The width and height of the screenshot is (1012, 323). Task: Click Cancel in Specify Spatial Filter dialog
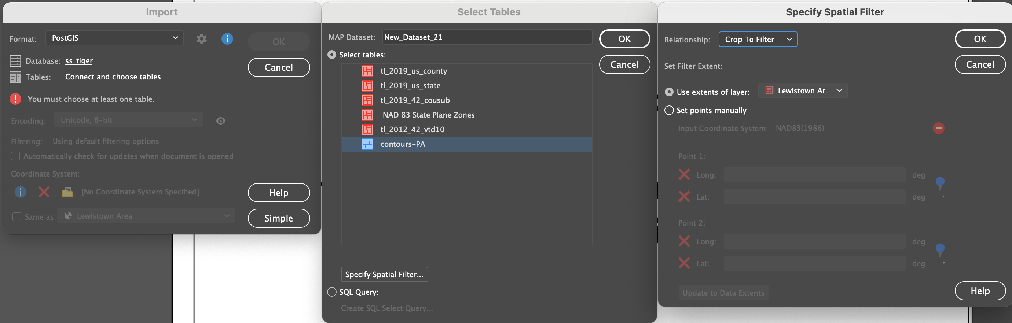tap(980, 64)
